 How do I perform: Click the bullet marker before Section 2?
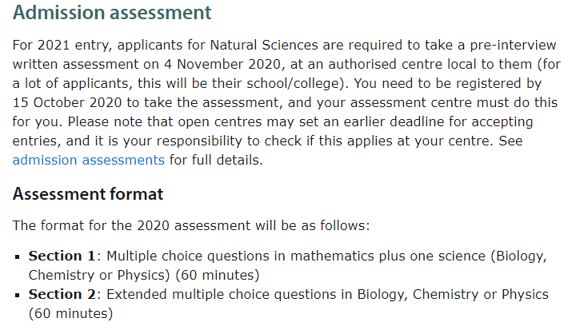[17, 296]
